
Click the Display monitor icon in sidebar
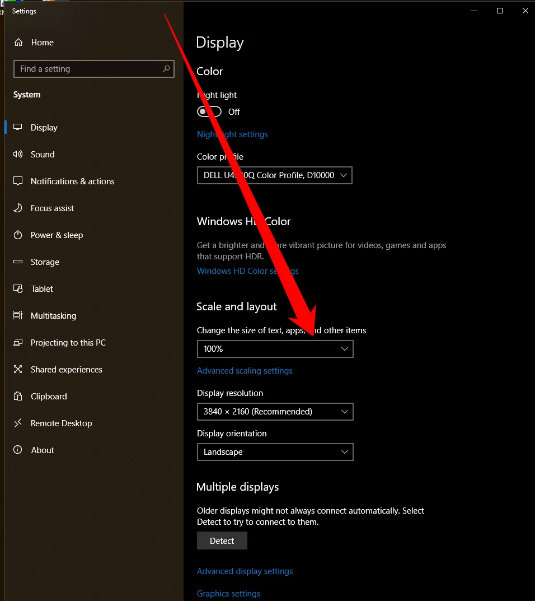[x=17, y=127]
